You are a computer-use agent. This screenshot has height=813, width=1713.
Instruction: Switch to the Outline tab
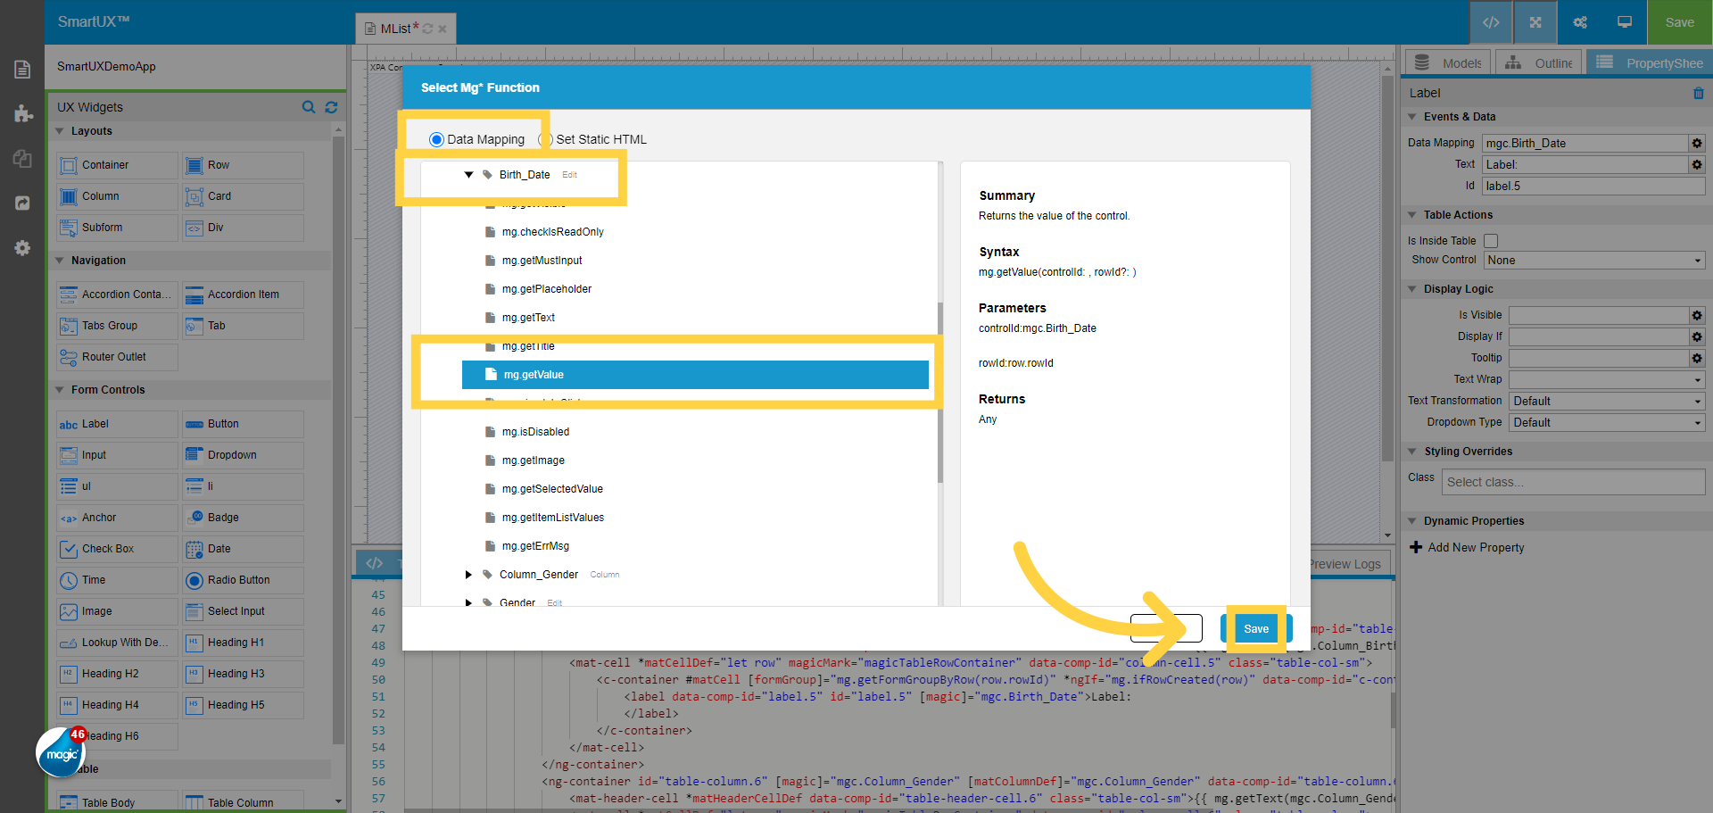coord(1538,62)
